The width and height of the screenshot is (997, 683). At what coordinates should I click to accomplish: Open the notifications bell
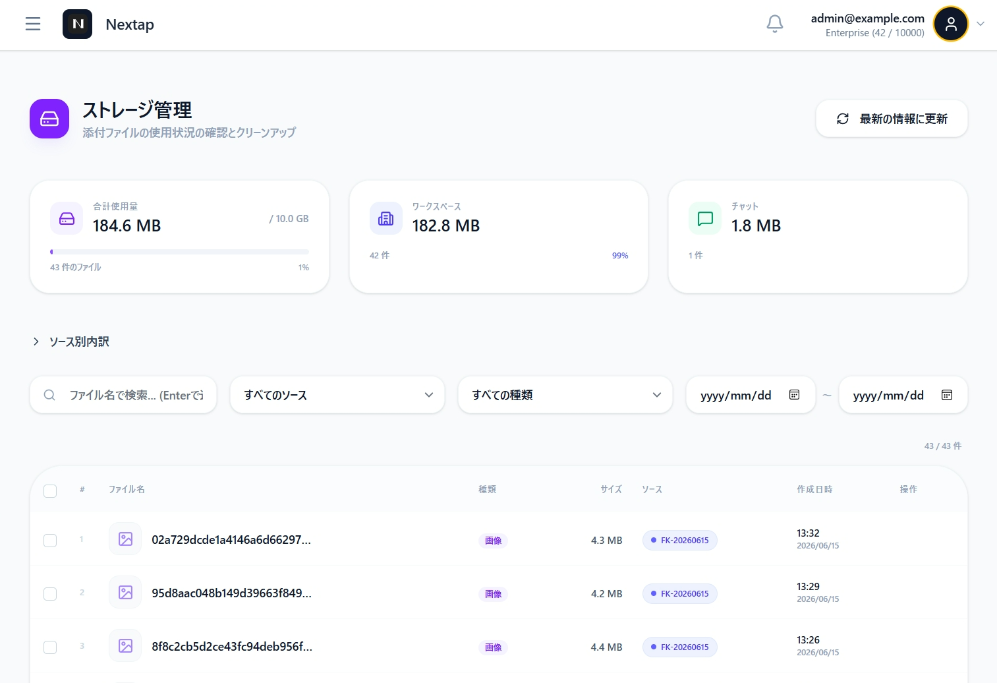775,24
